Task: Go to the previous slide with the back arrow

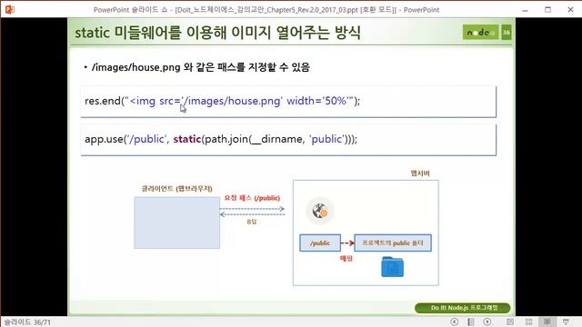Action: pos(454,322)
